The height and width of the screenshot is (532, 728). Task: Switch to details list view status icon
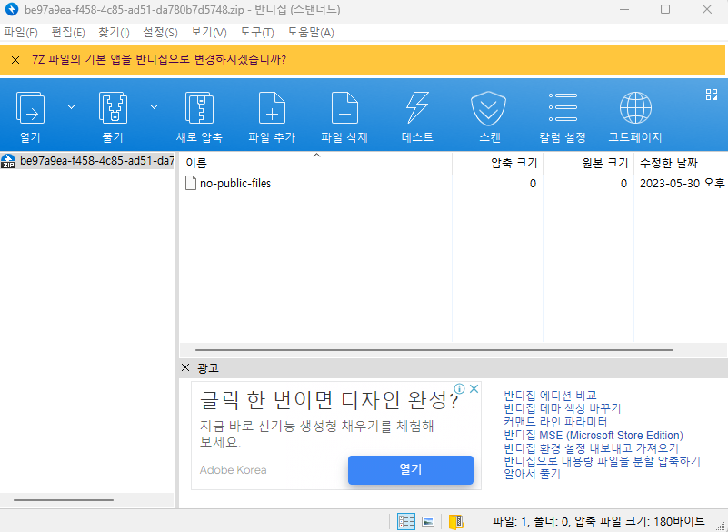pos(405,521)
